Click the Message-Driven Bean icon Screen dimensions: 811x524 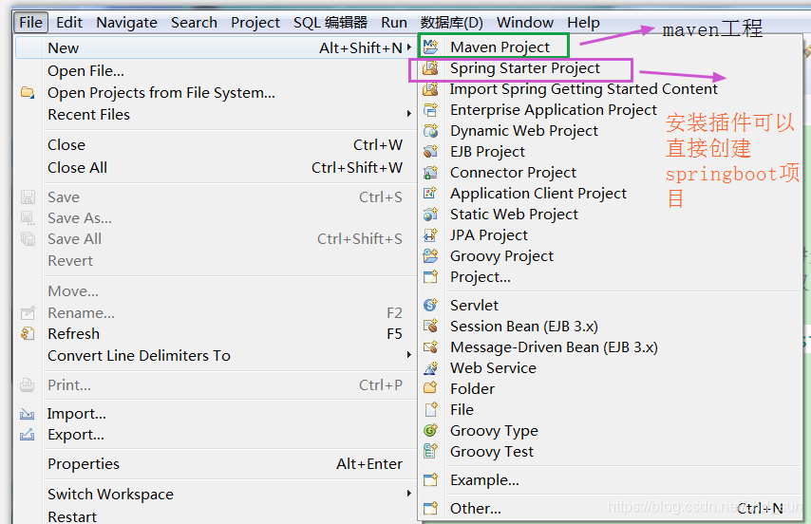pyautogui.click(x=430, y=346)
